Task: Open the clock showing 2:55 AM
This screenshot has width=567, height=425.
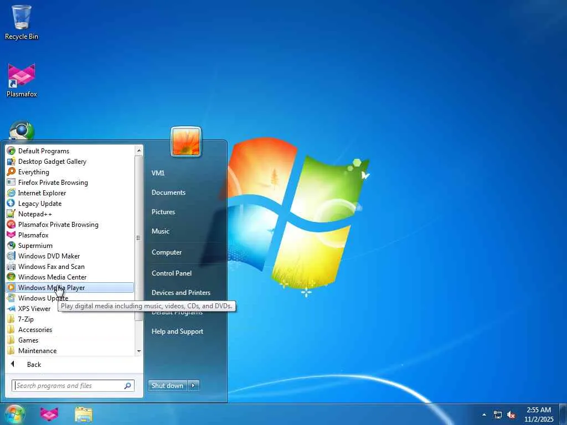Action: pos(539,414)
